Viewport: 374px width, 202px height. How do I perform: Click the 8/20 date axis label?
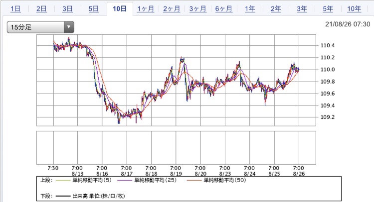click(x=200, y=174)
